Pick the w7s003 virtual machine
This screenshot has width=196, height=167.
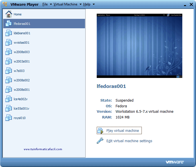click(44, 71)
